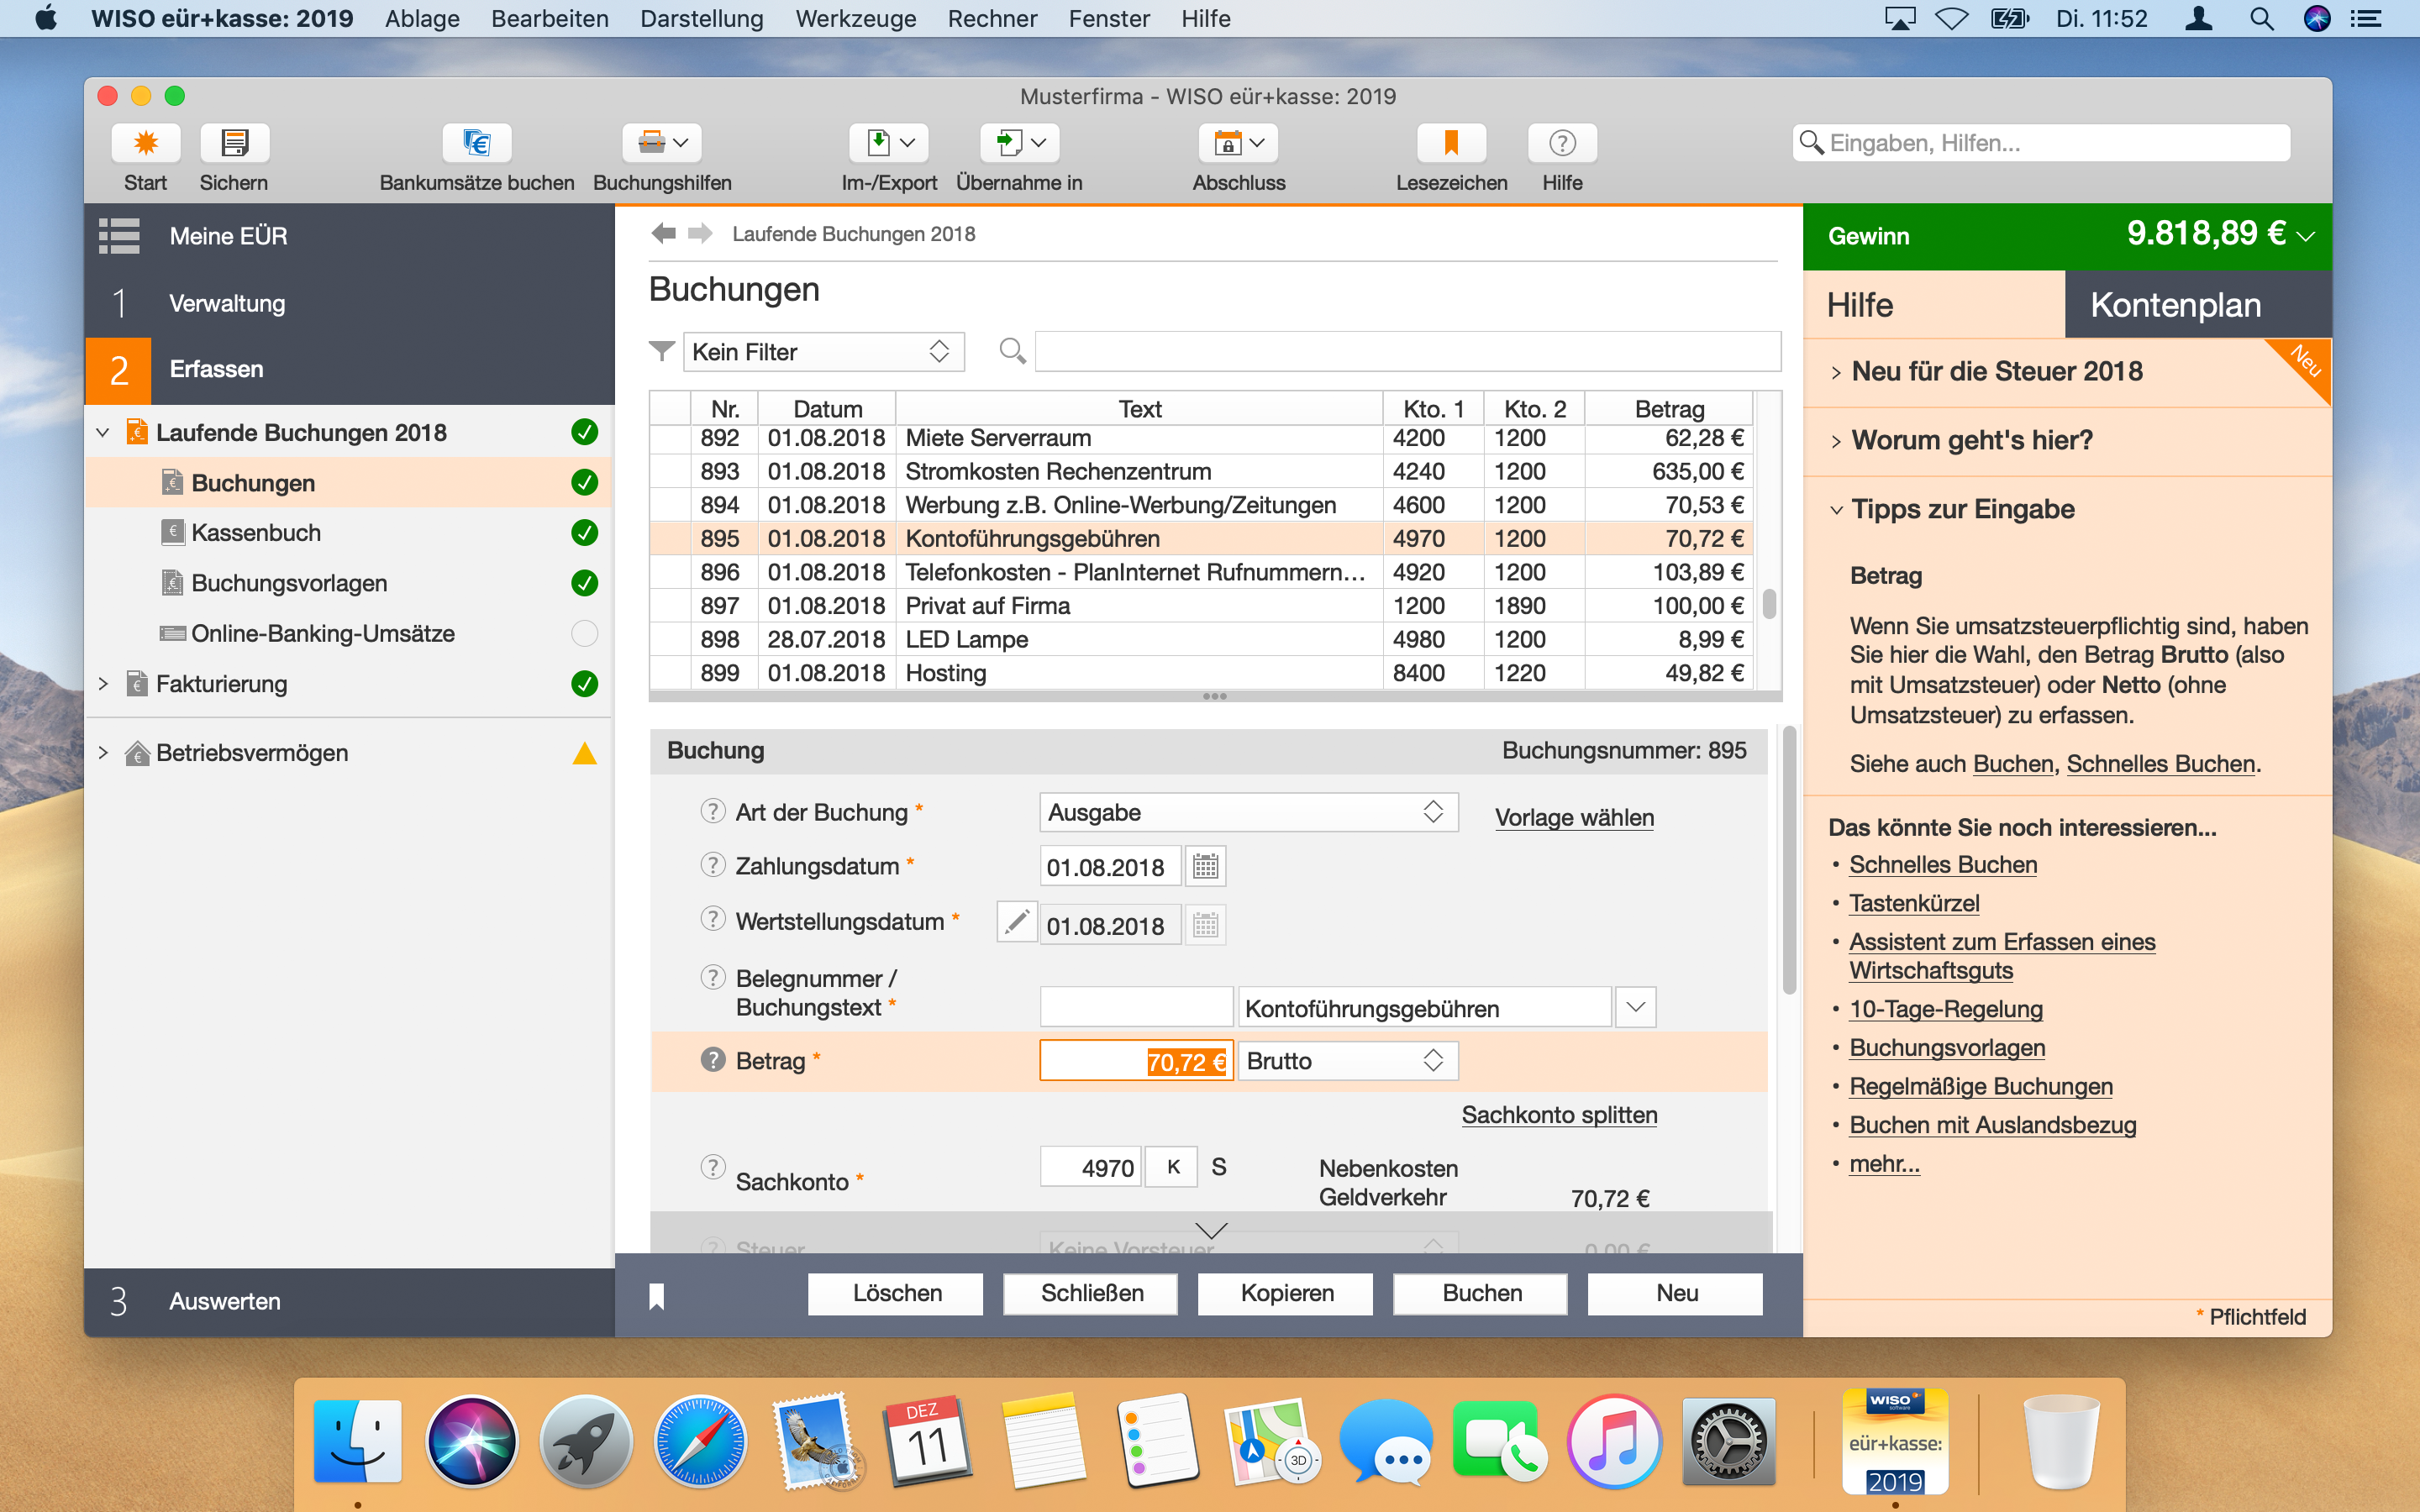Click the Sichern toolbar icon
This screenshot has height=1512, width=2420.
[x=234, y=144]
